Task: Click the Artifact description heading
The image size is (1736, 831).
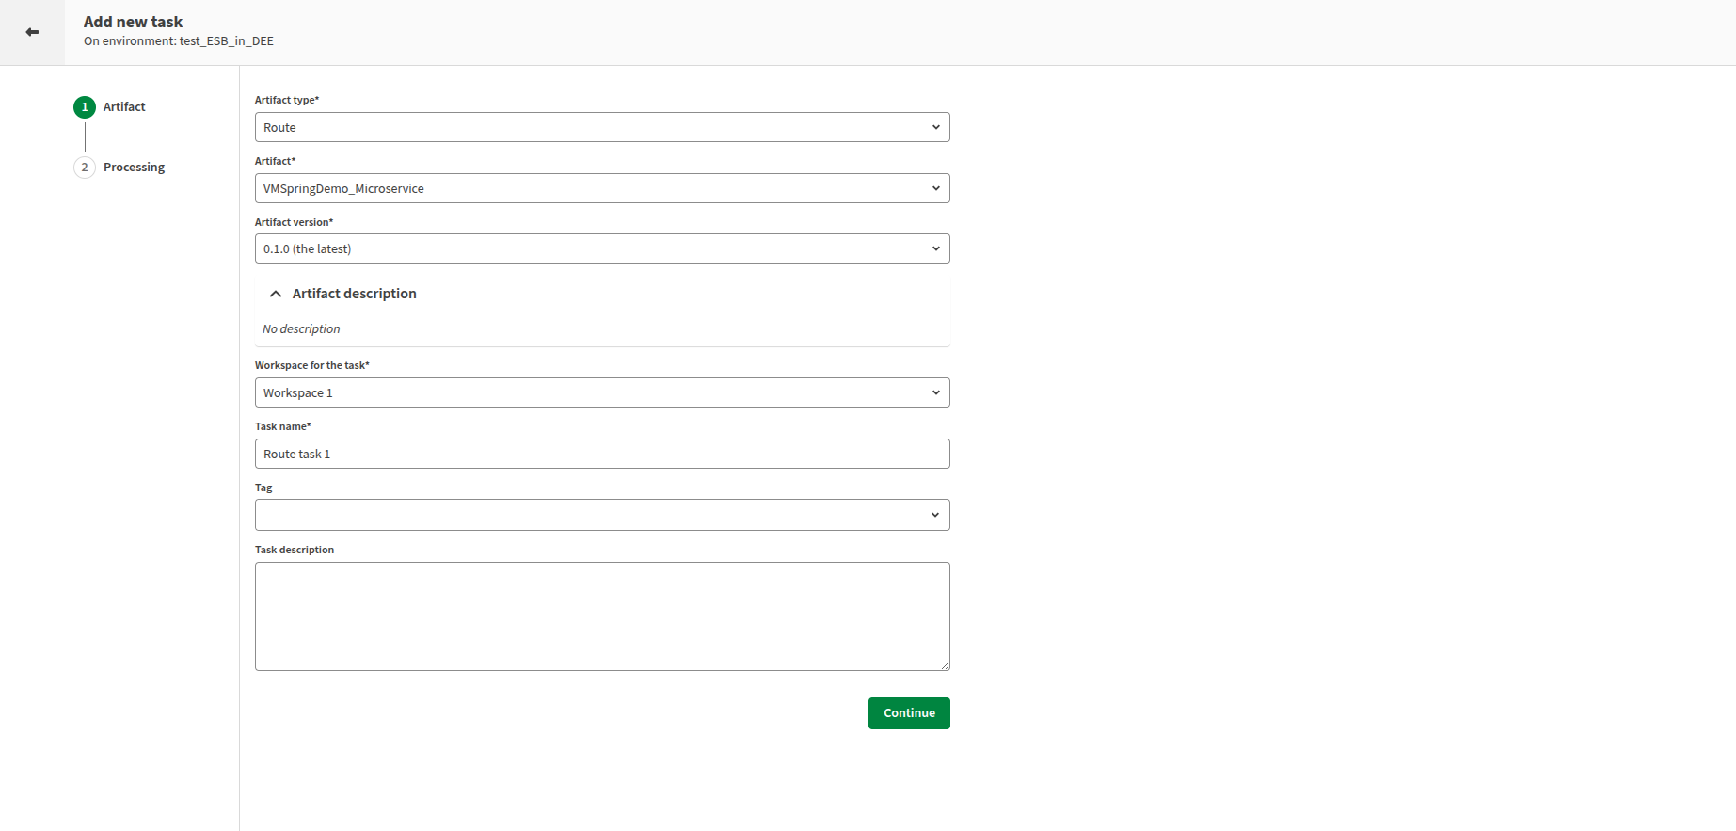Action: [354, 294]
